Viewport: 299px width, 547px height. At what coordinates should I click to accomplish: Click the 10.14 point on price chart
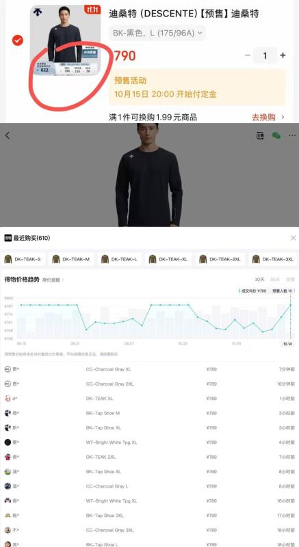[290, 305]
